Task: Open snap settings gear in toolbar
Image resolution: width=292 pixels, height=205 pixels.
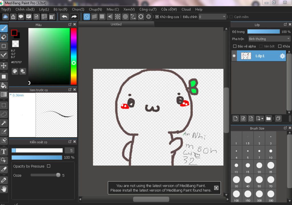Action: pyautogui.click(x=148, y=17)
